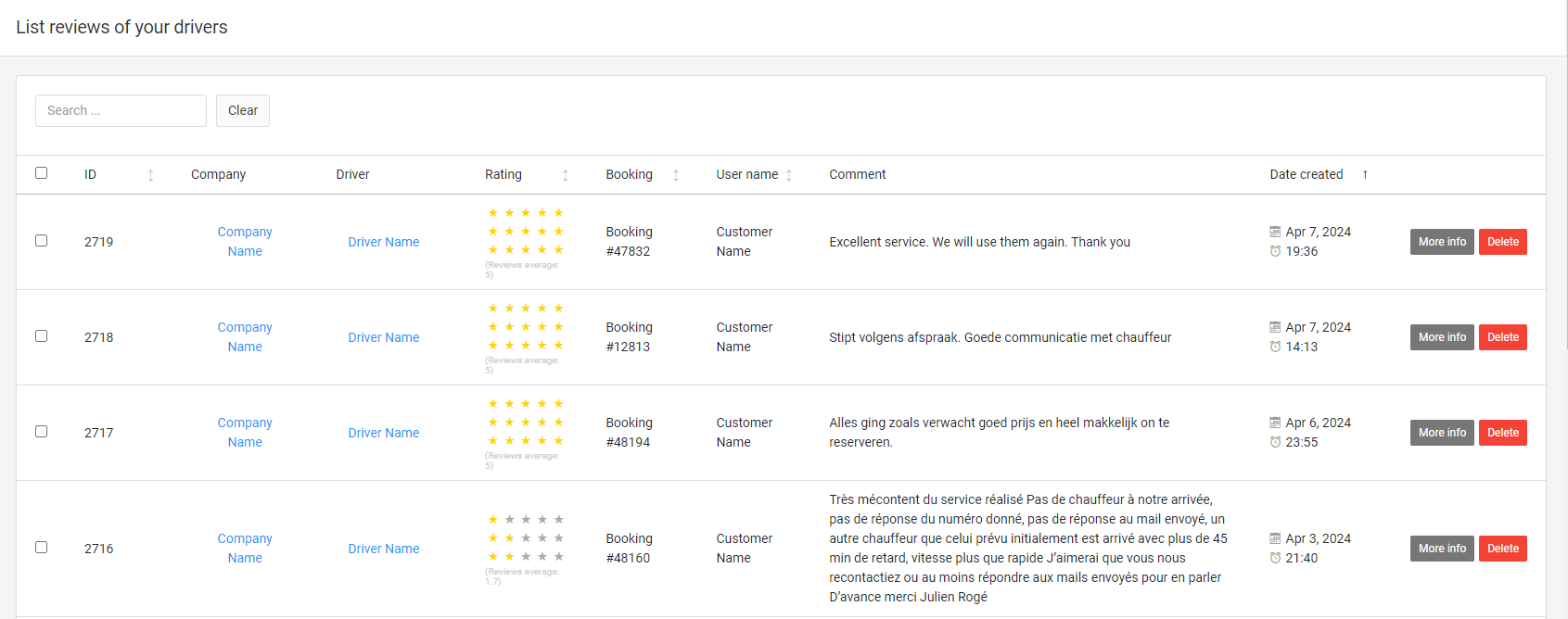The width and height of the screenshot is (1568, 619).
Task: Tick the select-all checkbox in header
Action: pyautogui.click(x=41, y=173)
